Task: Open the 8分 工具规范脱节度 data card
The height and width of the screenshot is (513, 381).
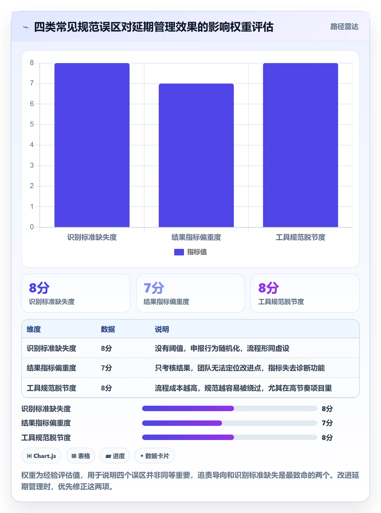Action: (305, 293)
